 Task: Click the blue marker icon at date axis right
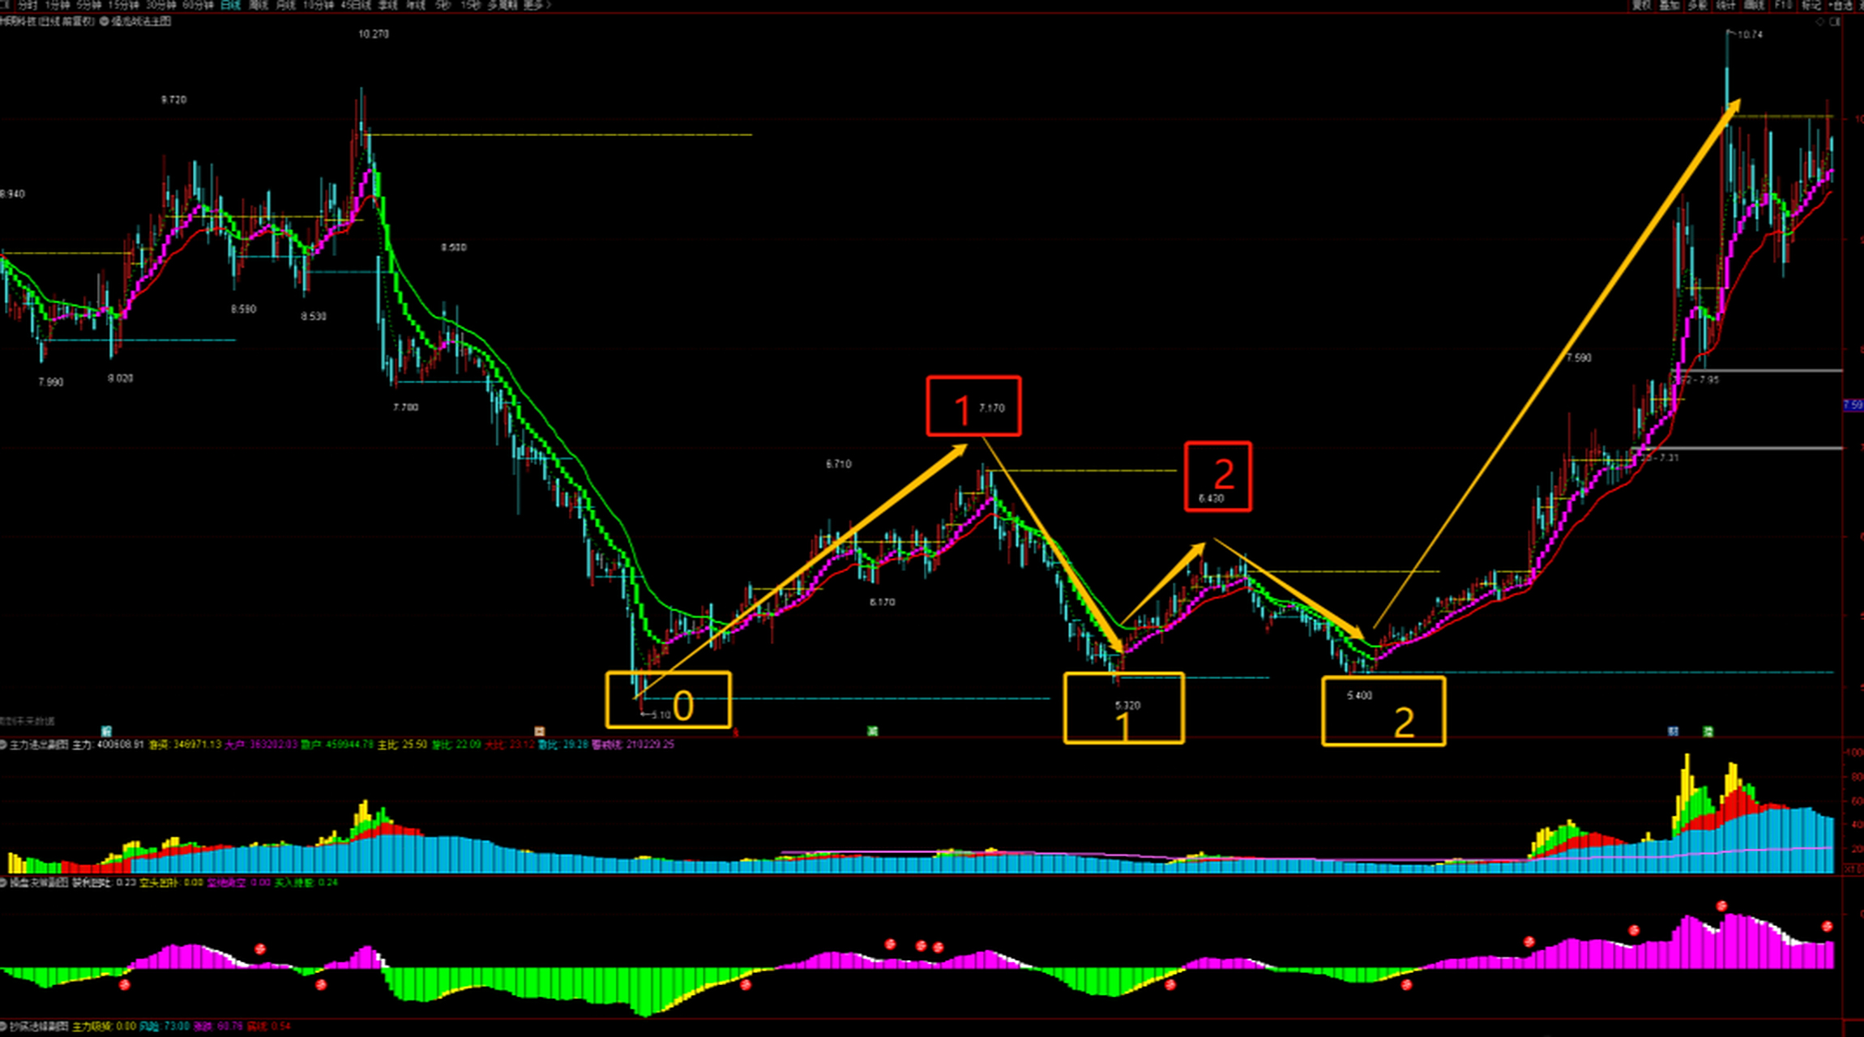[x=1674, y=731]
